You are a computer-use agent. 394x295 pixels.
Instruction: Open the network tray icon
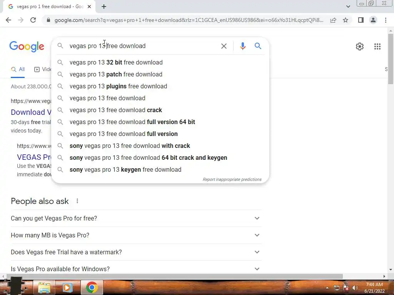(x=336, y=288)
